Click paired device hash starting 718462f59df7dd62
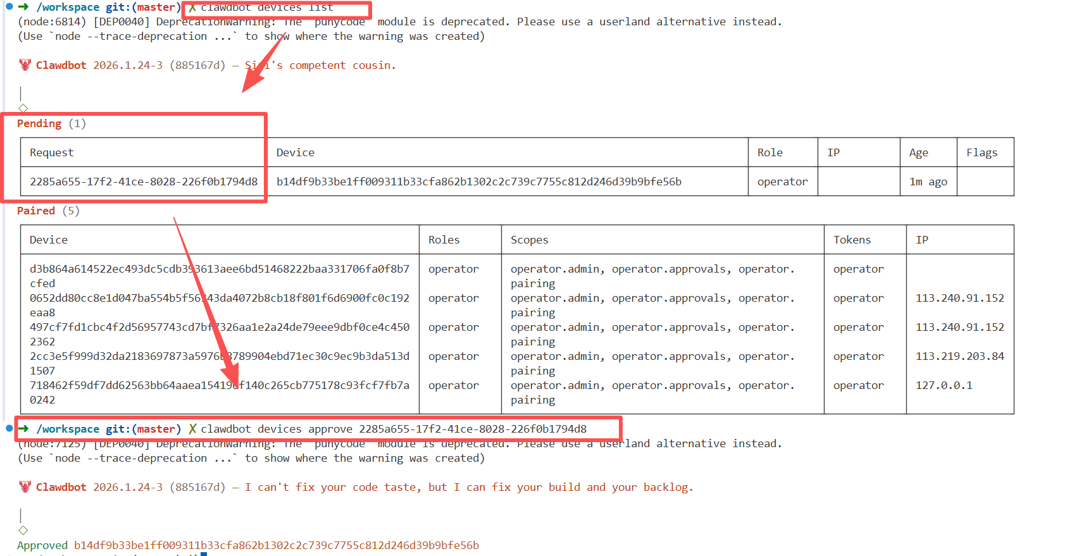The image size is (1084, 556). point(220,392)
